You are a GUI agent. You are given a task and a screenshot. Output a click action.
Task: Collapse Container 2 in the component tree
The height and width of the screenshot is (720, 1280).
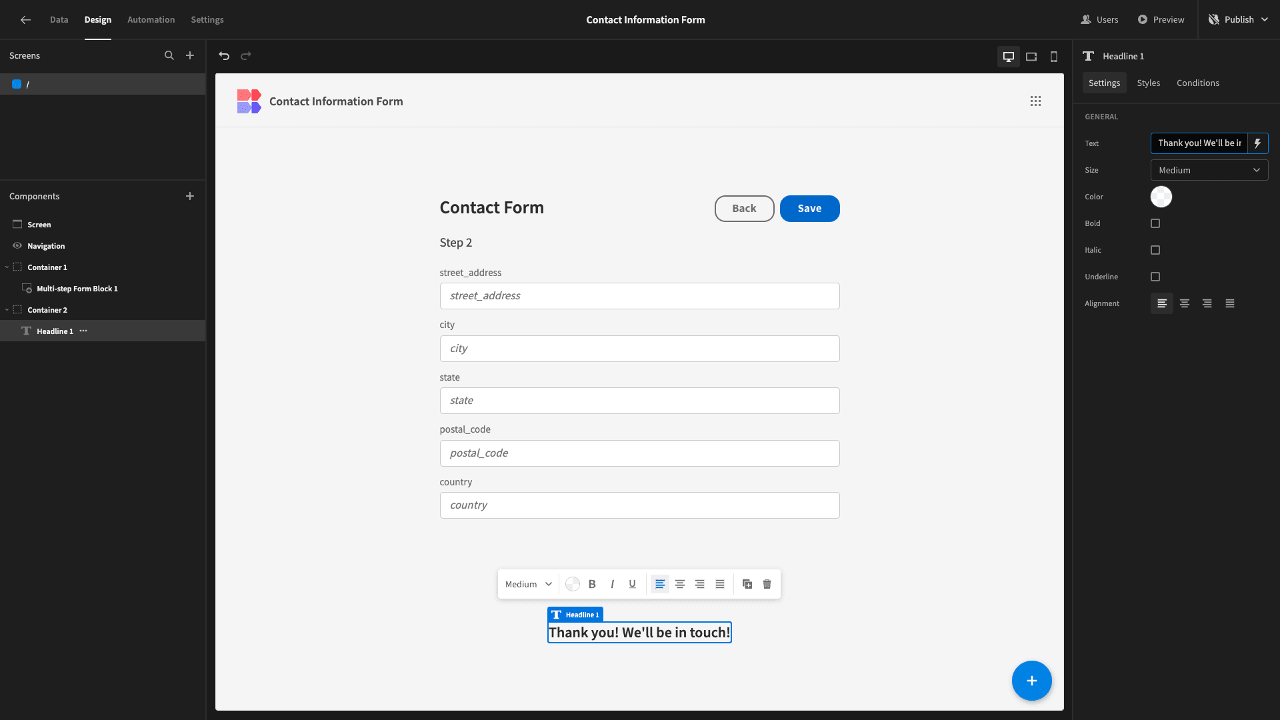tap(7, 310)
